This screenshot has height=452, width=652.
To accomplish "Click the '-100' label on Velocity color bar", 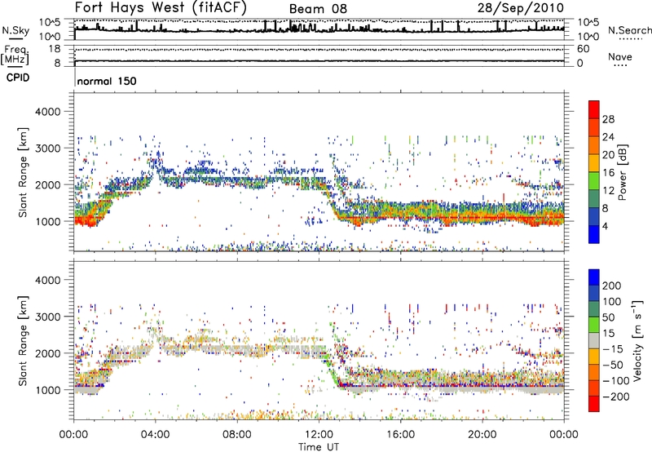I will click(615, 381).
